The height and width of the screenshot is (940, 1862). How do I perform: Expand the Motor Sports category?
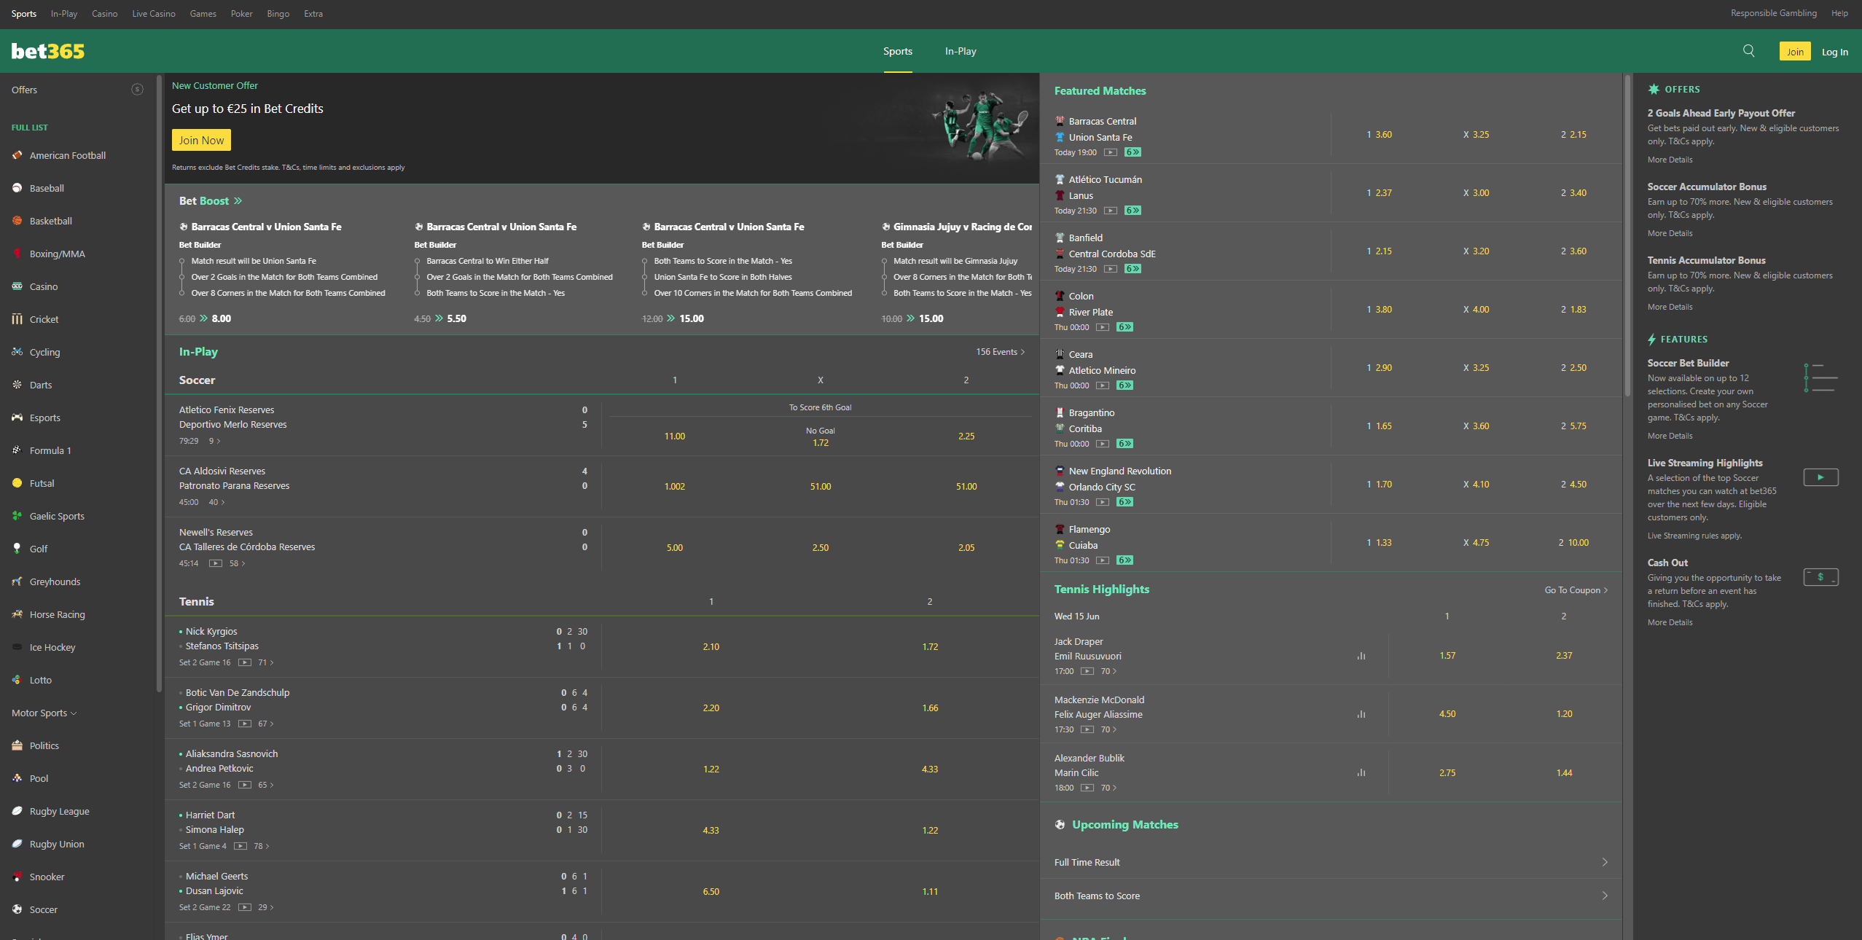(44, 713)
